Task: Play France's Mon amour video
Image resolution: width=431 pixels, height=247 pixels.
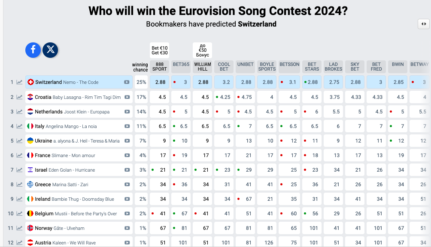Action: click(127, 155)
